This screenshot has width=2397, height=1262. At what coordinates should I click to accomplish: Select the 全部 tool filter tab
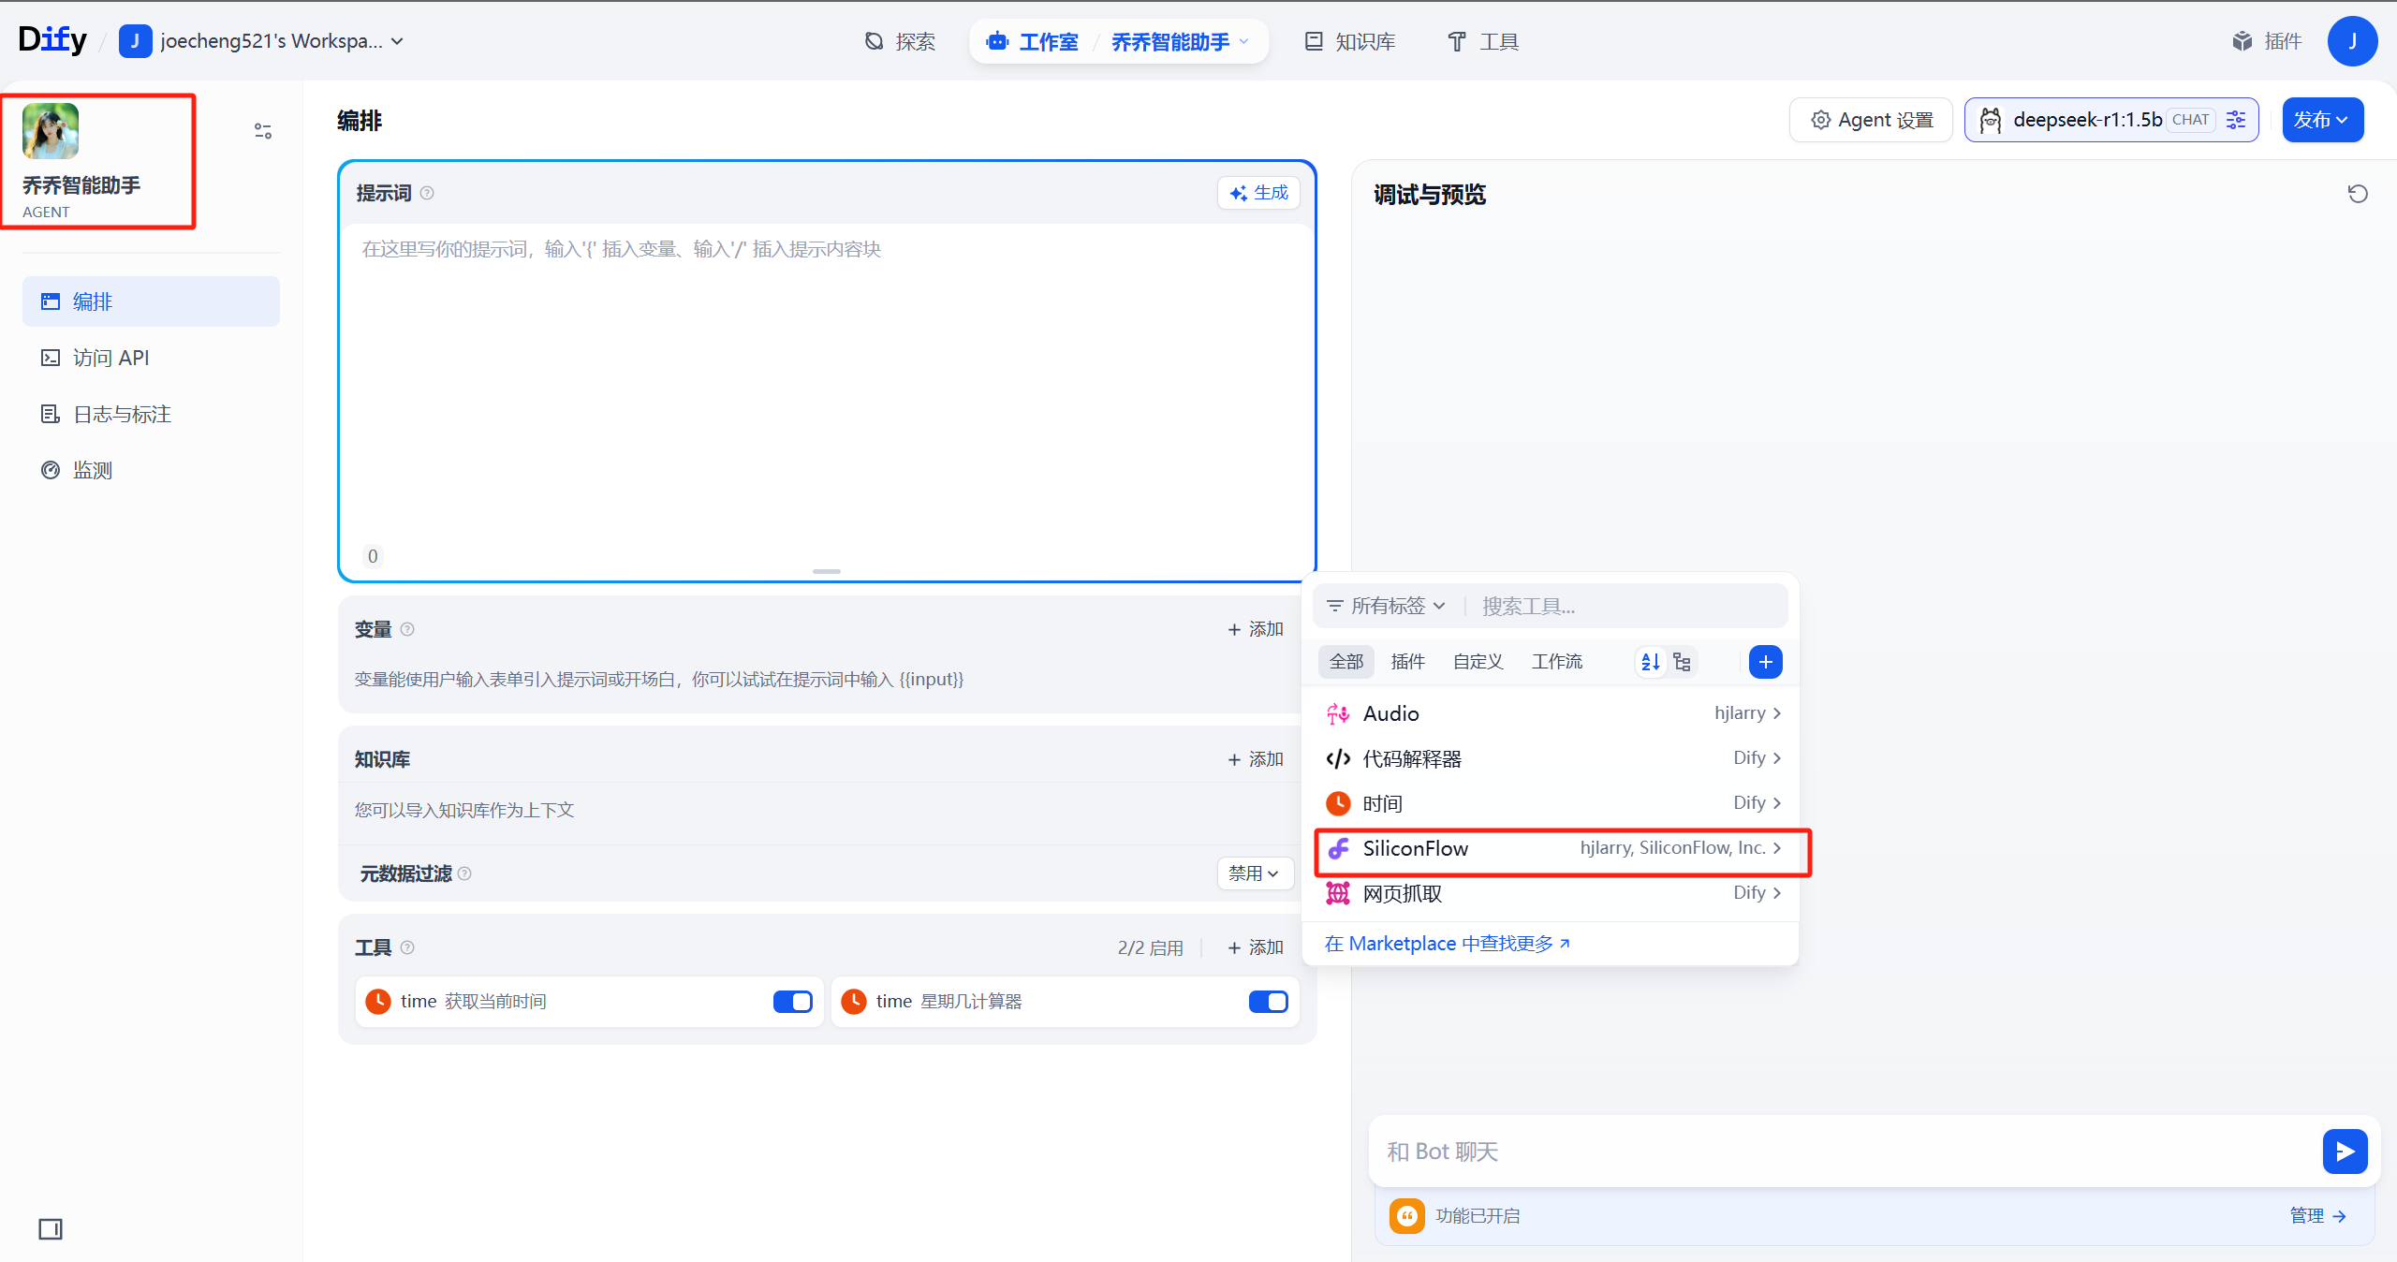coord(1346,662)
